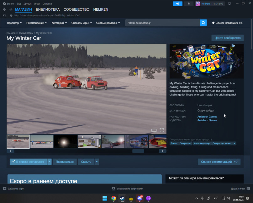Click the page vertical scrollbar
The width and height of the screenshot is (253, 203).
251,34
